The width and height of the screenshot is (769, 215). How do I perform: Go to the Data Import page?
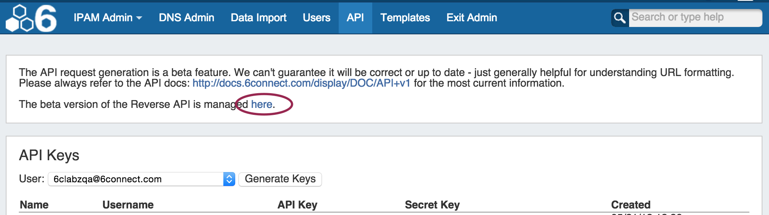(259, 18)
